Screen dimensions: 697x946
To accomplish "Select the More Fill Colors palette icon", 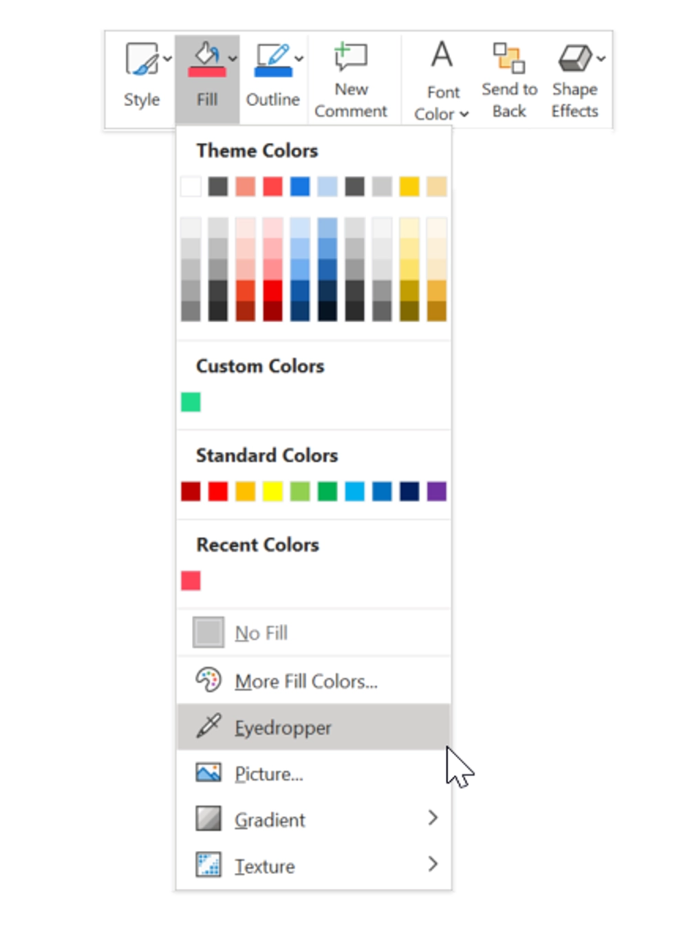I will click(208, 680).
